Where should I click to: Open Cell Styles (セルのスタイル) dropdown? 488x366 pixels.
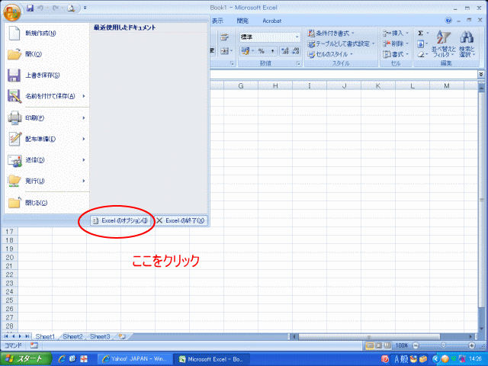(x=330, y=54)
